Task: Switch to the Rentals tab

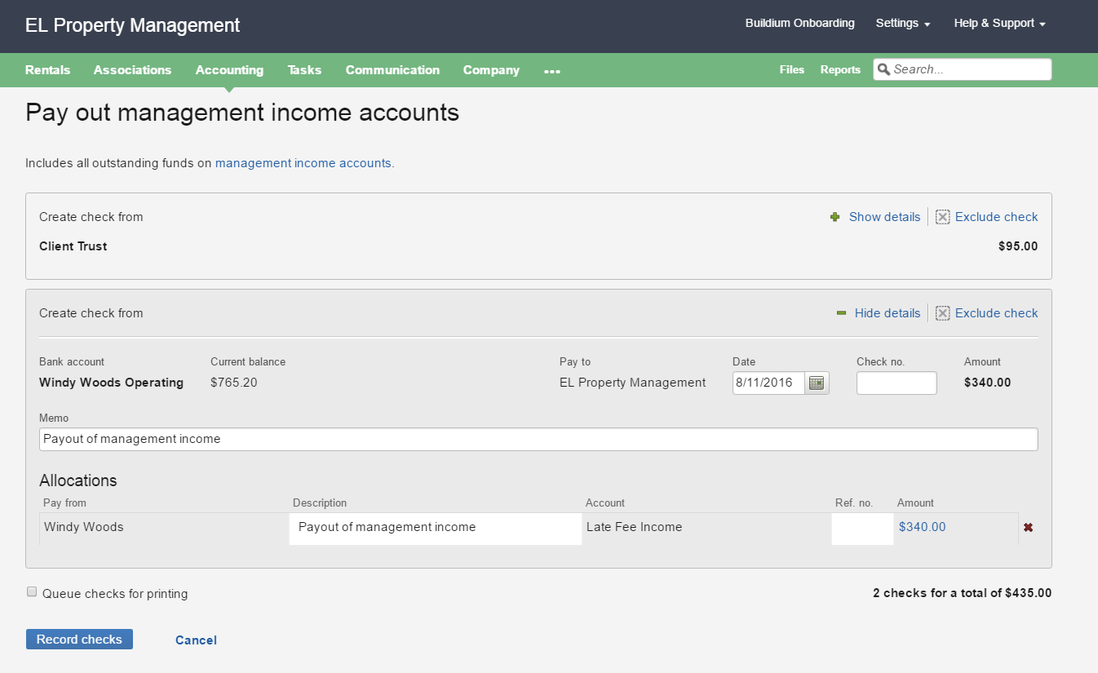Action: (x=47, y=69)
